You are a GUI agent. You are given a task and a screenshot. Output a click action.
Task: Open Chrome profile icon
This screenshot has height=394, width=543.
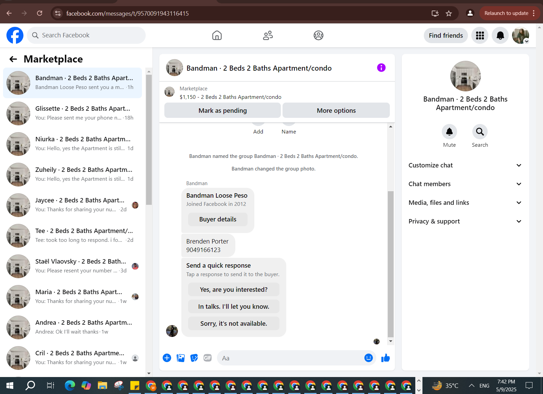point(470,13)
